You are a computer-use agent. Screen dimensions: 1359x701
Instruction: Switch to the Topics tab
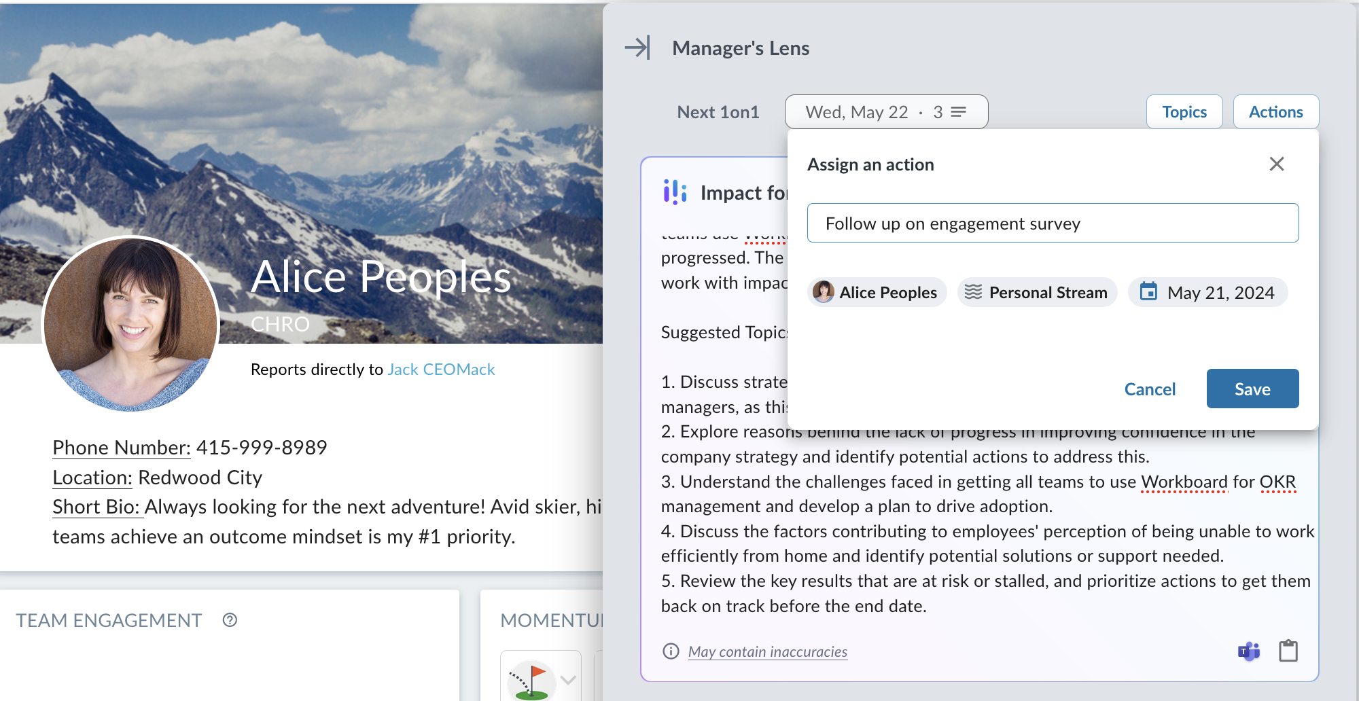(1184, 112)
